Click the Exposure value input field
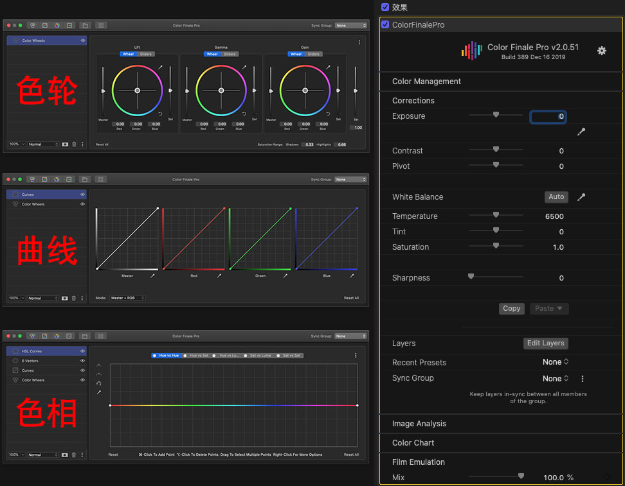 (548, 117)
